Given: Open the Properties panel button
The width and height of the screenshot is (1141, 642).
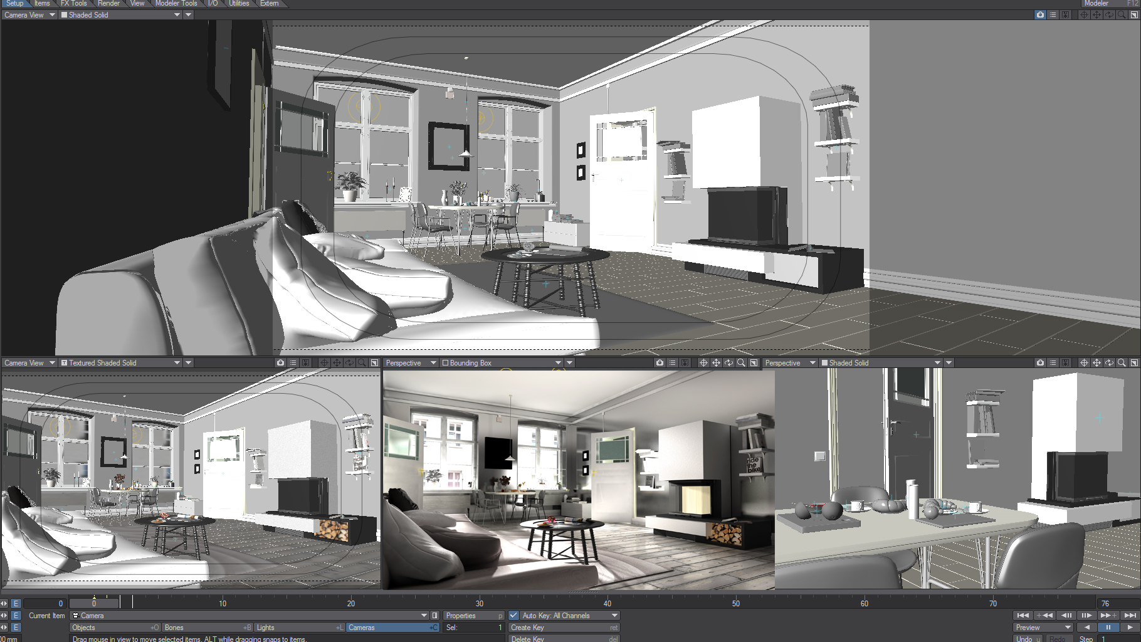Looking at the screenshot, I should tap(473, 616).
